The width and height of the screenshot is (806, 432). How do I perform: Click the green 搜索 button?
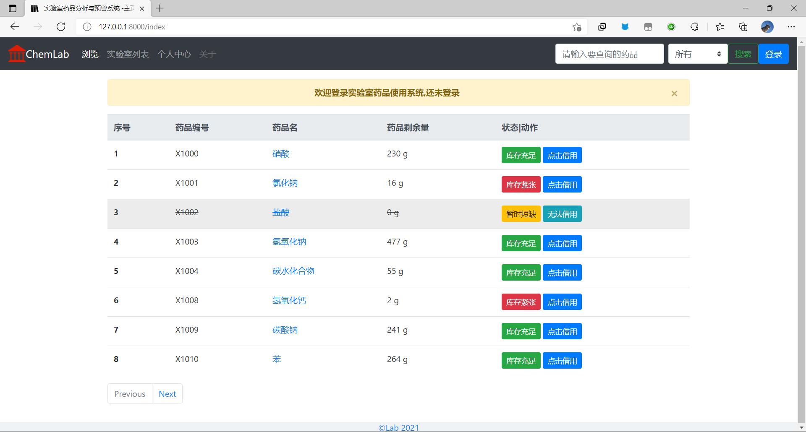743,54
